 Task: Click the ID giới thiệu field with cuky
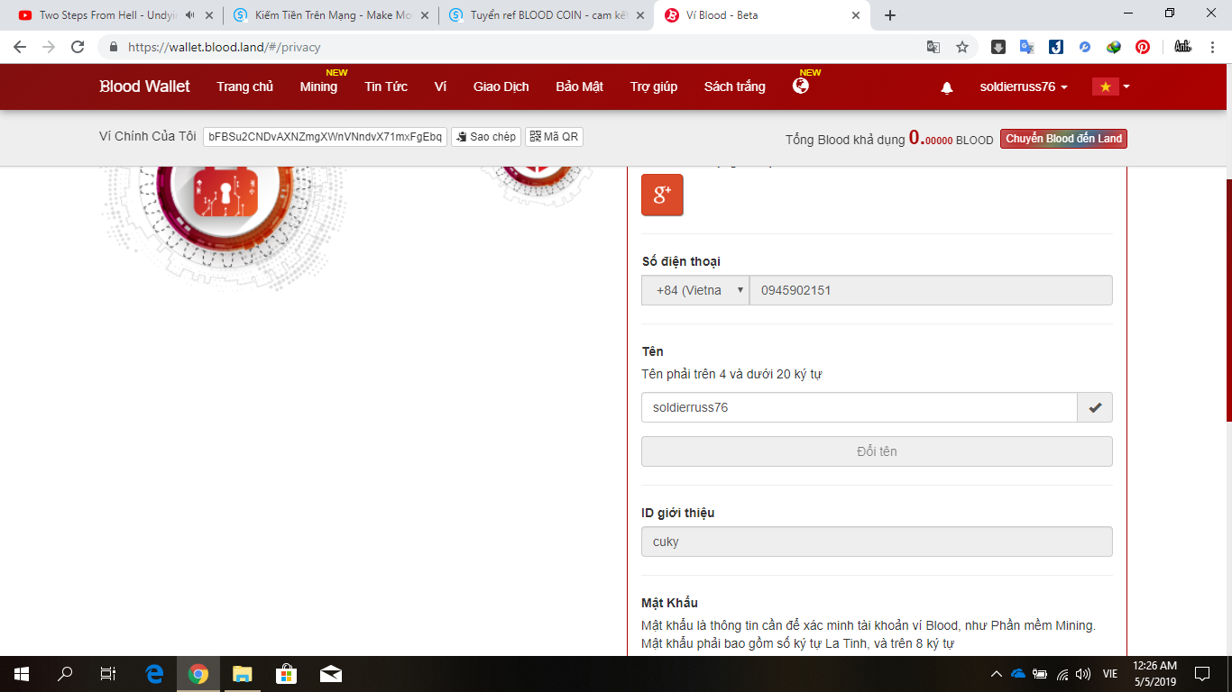[x=877, y=542]
